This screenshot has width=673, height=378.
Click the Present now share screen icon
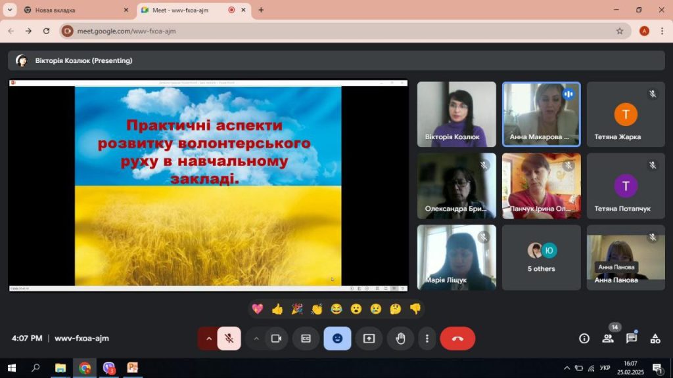369,339
